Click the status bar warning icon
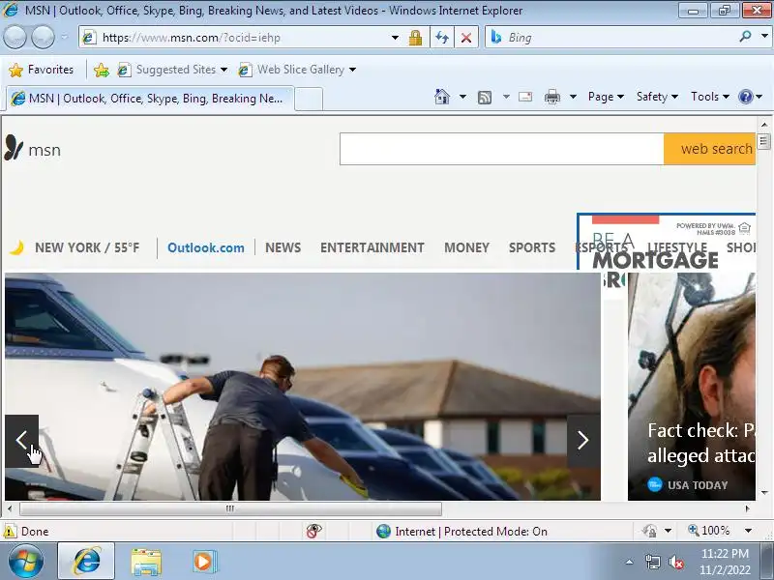Viewport: 774px width, 580px height. pos(10,531)
